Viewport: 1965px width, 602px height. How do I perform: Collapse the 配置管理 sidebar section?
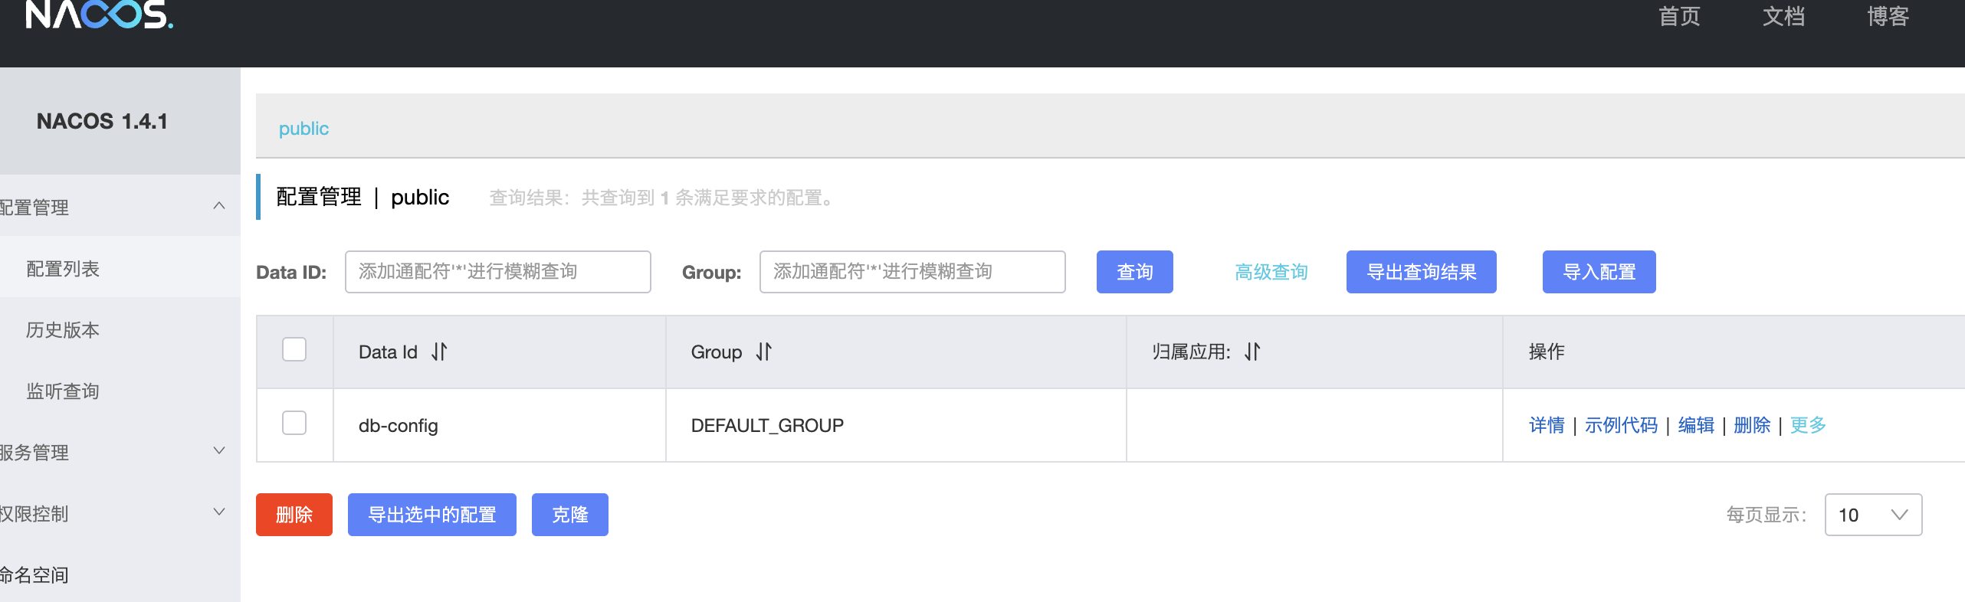[218, 206]
